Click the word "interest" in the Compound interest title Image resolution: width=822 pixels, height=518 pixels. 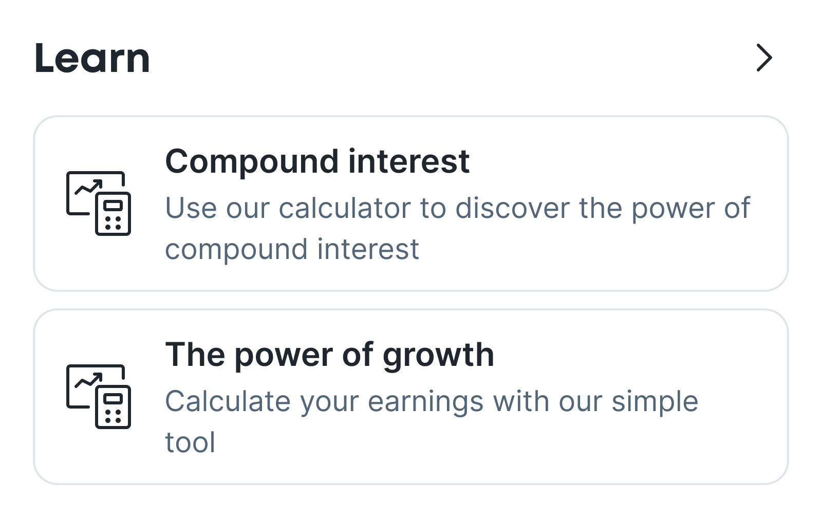coord(409,161)
